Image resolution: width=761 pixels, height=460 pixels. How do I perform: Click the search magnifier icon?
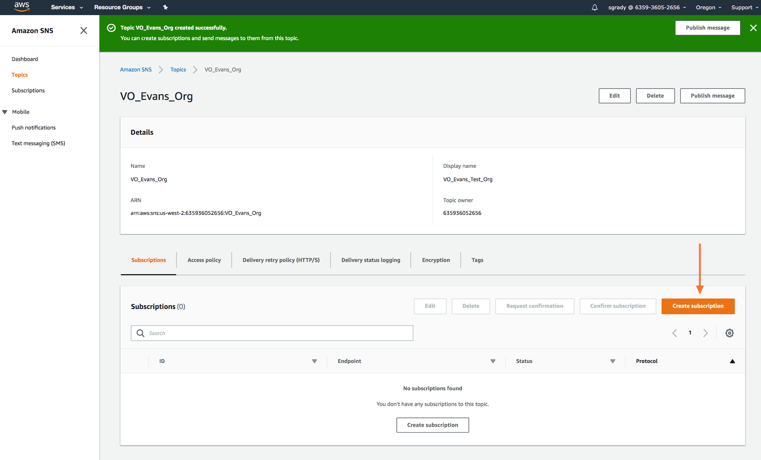tap(140, 333)
